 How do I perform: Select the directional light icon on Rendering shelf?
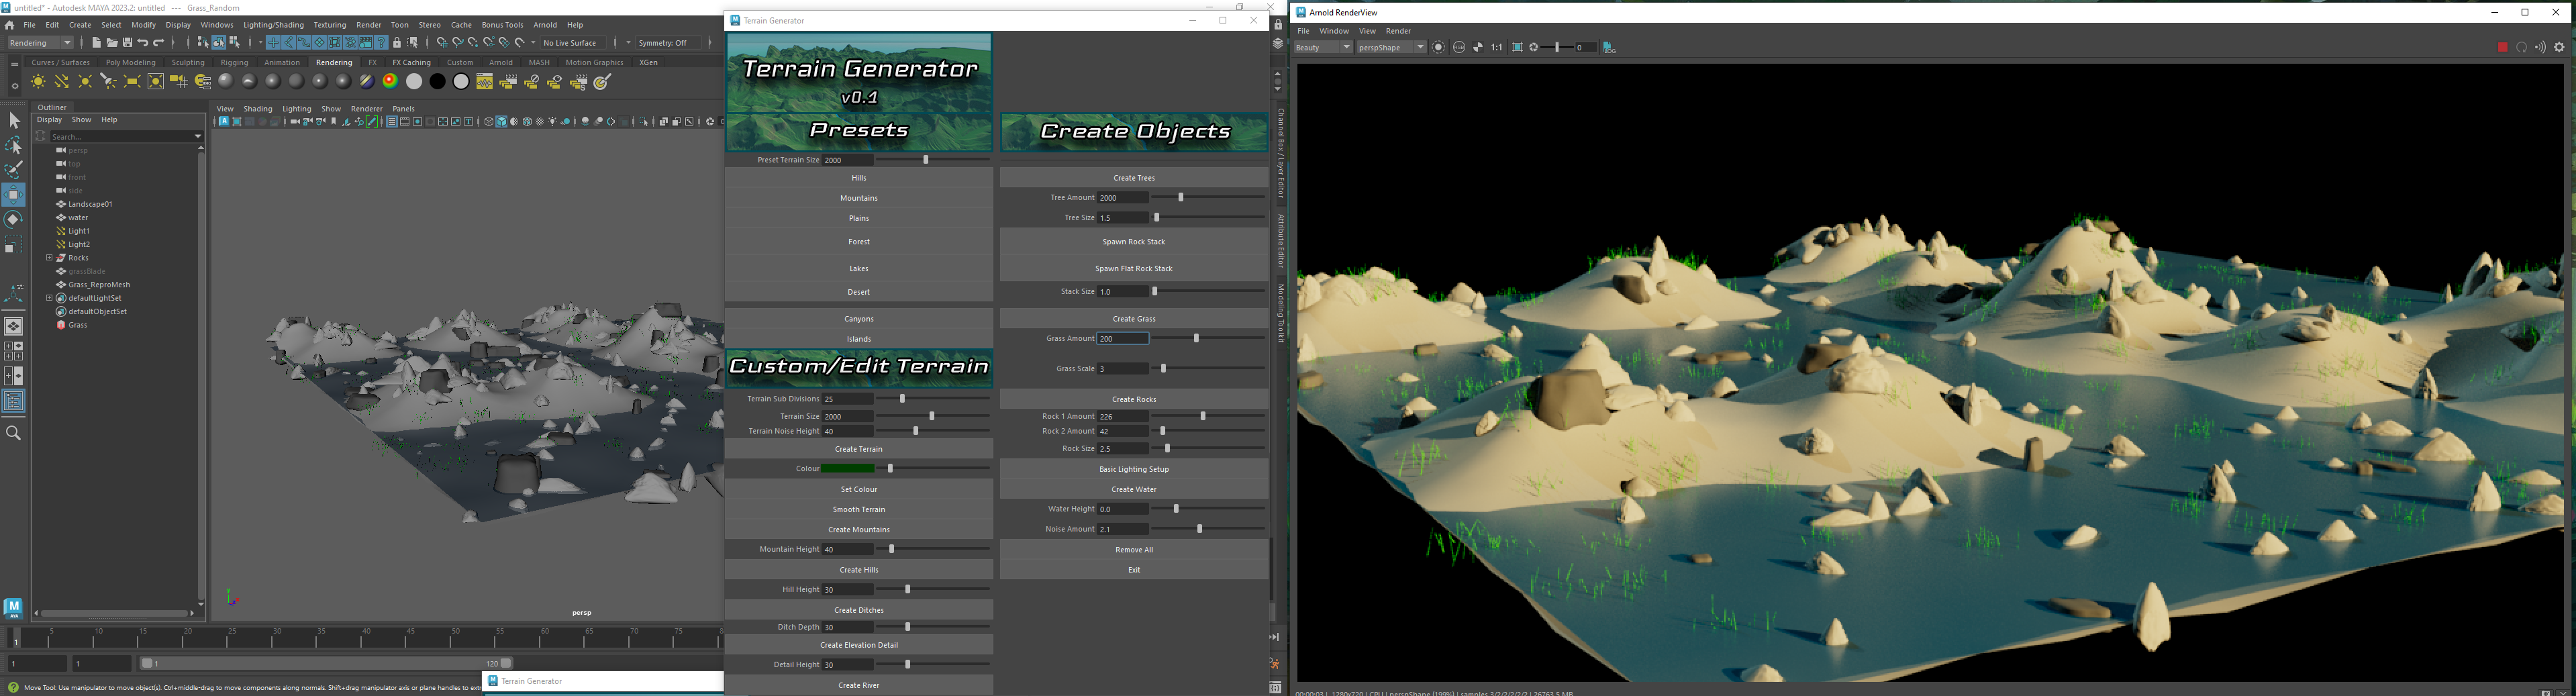click(62, 82)
